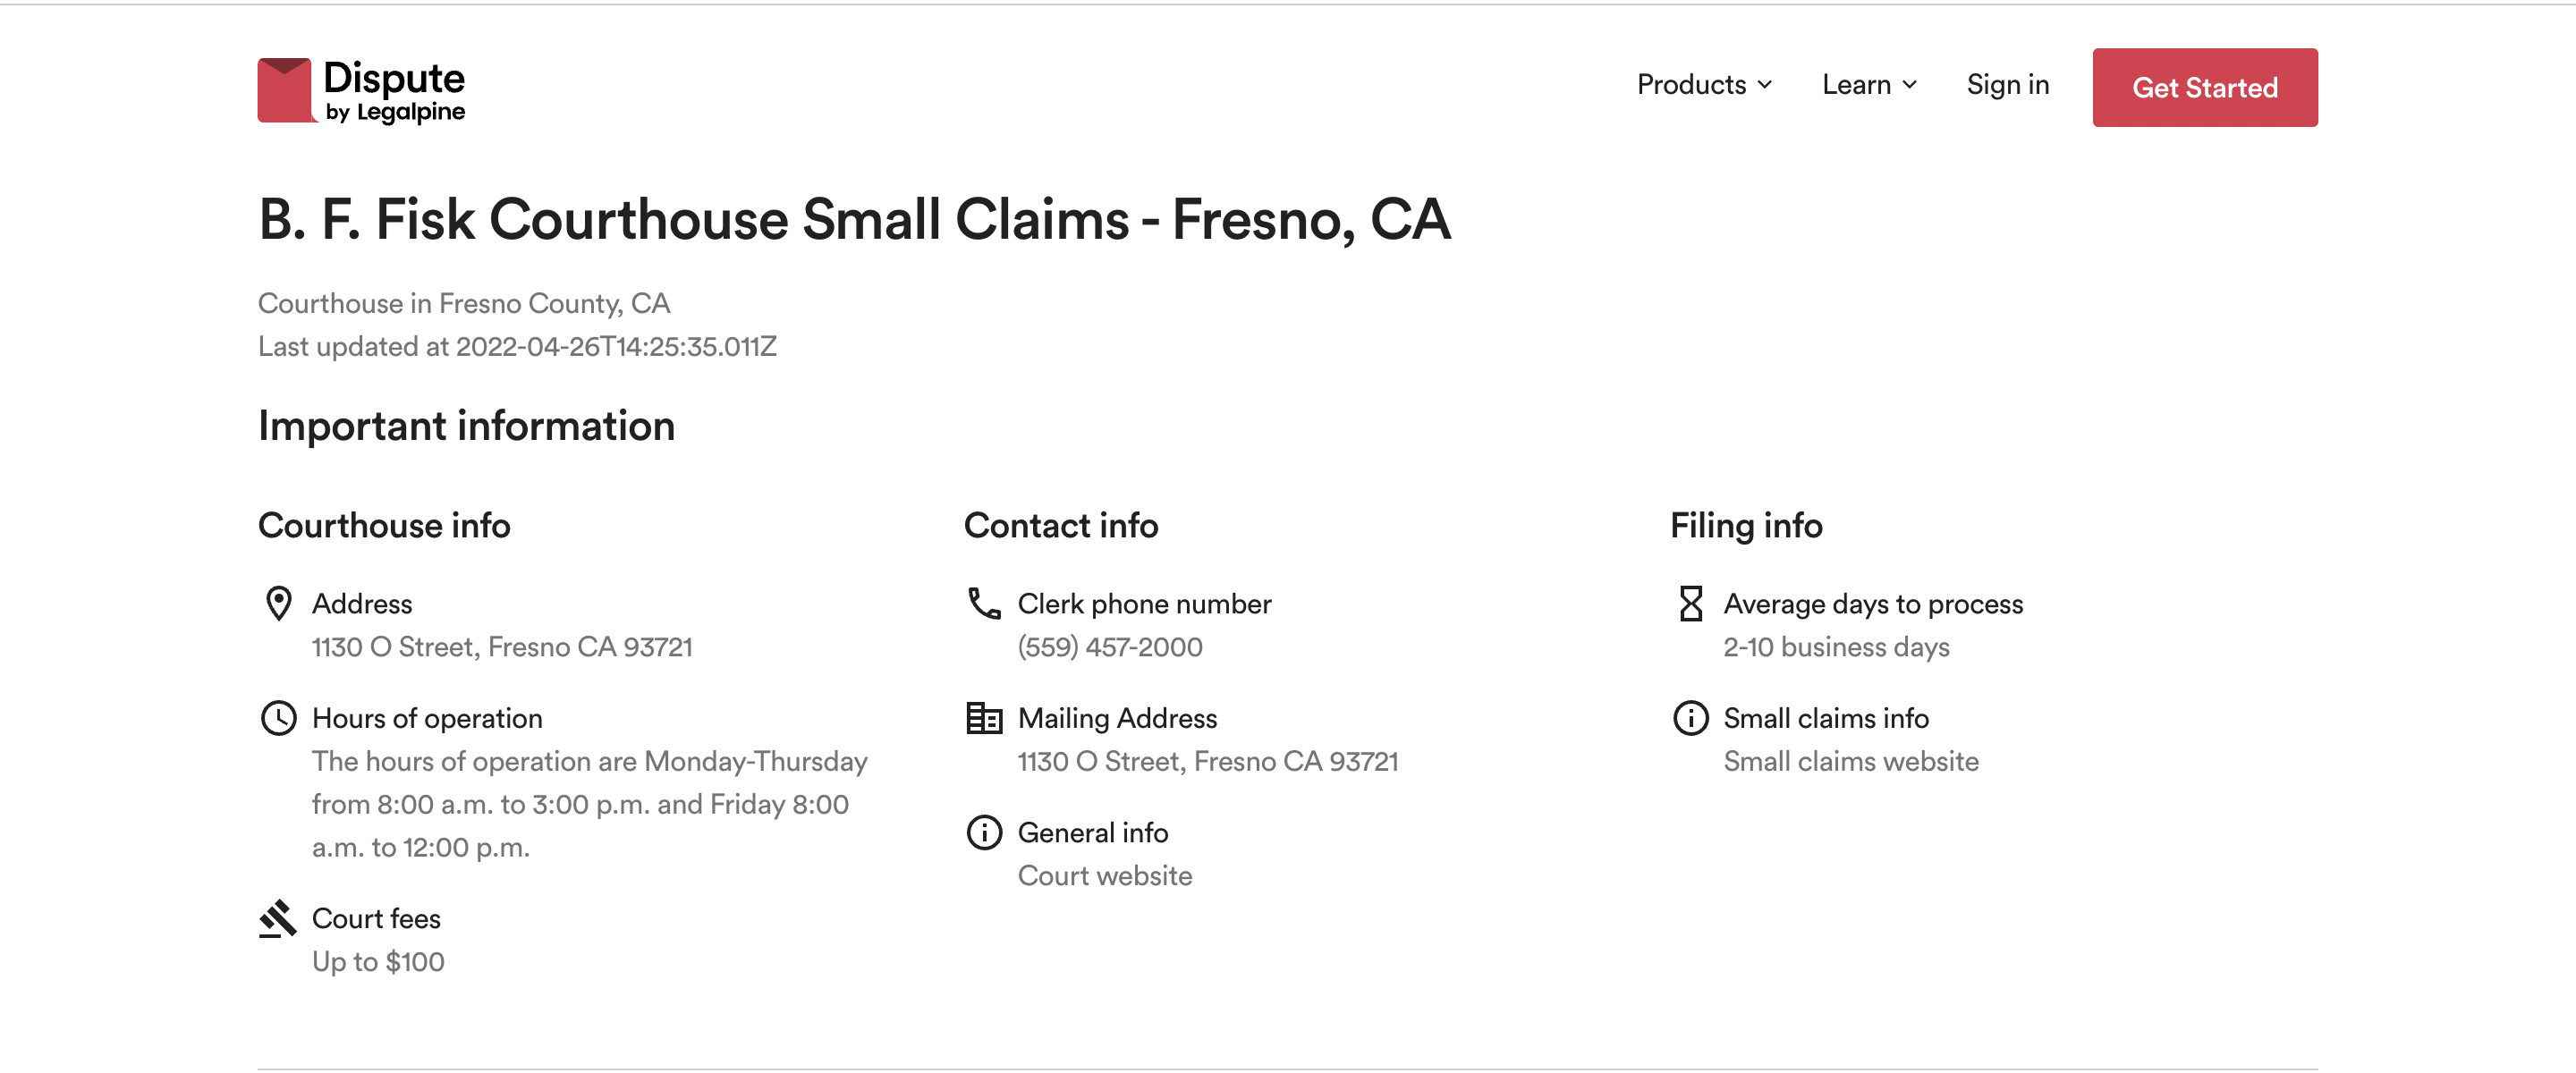Viewport: 2576px width, 1073px height.
Task: Click the chevron arrow next to Products
Action: (1764, 85)
